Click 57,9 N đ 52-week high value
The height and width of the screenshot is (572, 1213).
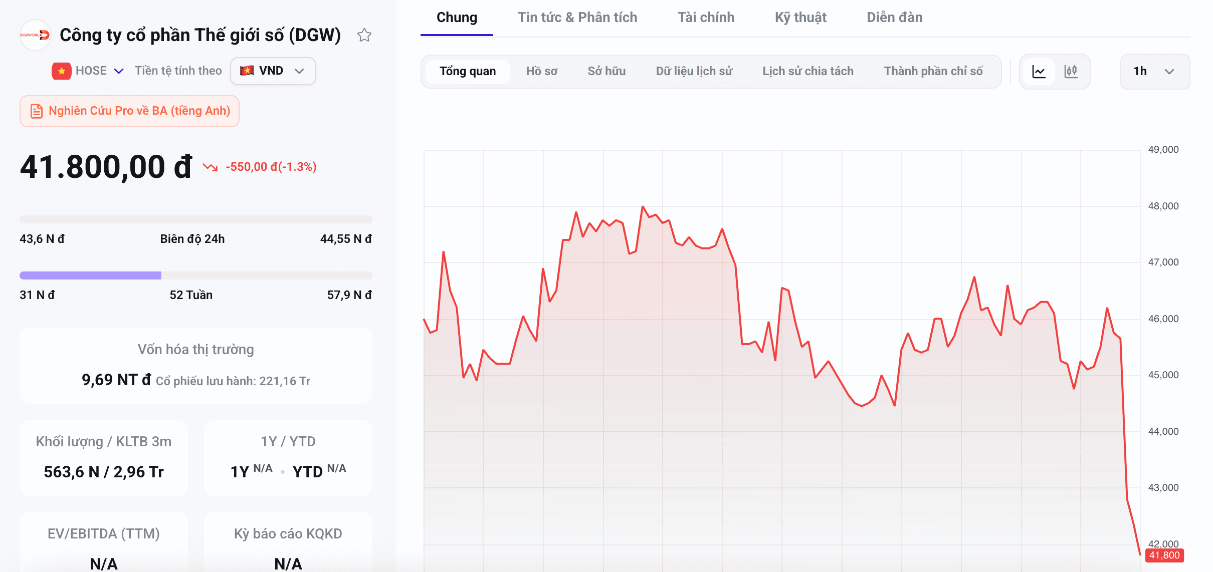coord(349,295)
